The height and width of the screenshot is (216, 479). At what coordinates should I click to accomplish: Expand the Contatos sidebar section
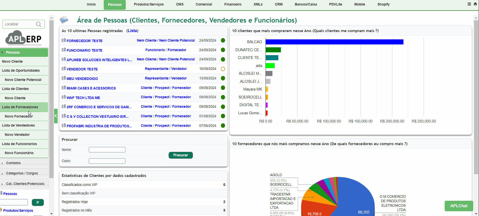coord(24,163)
